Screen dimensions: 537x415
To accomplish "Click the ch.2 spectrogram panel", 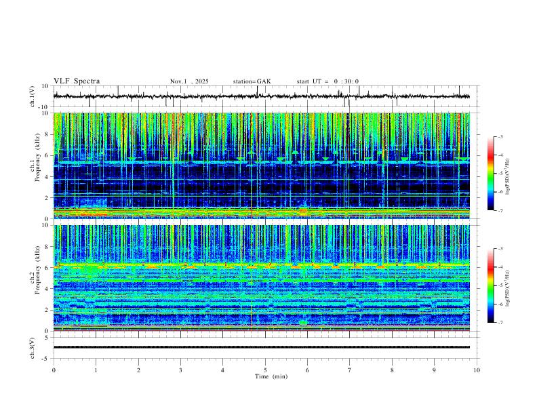I will coord(262,278).
